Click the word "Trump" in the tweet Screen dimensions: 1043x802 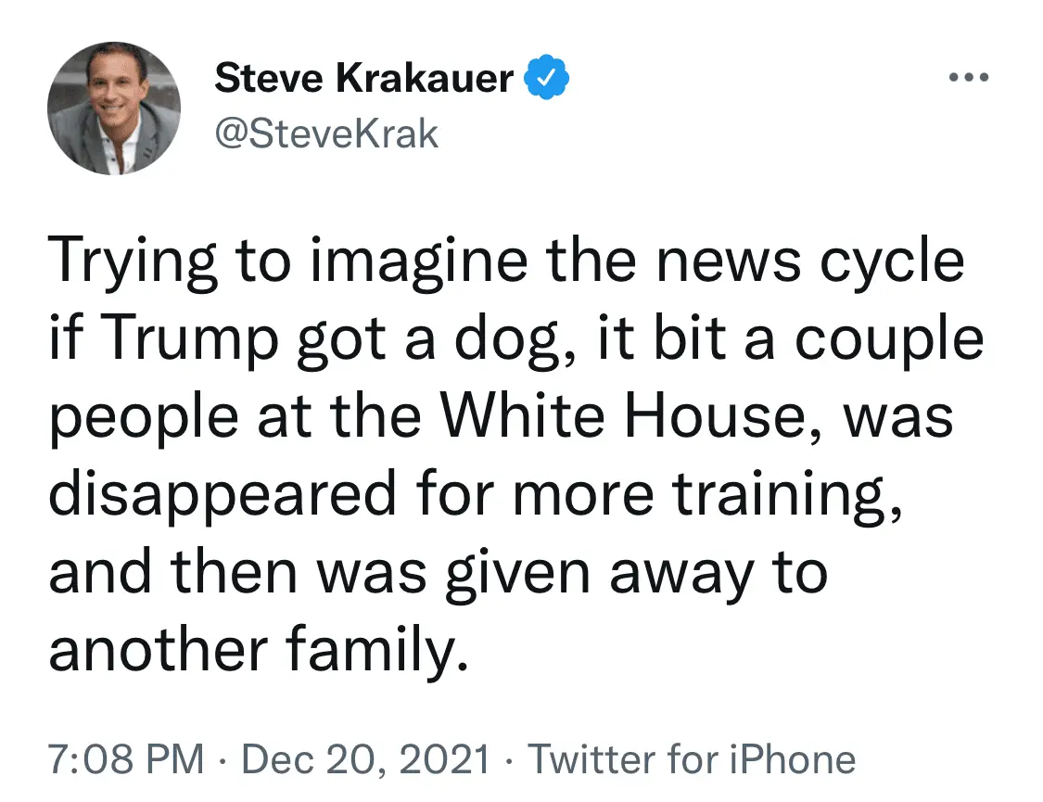pos(192,340)
